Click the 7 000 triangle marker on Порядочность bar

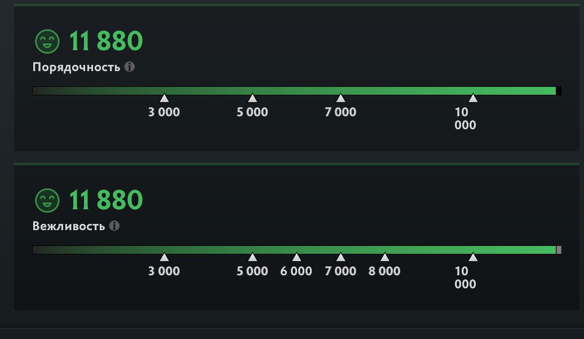[340, 98]
